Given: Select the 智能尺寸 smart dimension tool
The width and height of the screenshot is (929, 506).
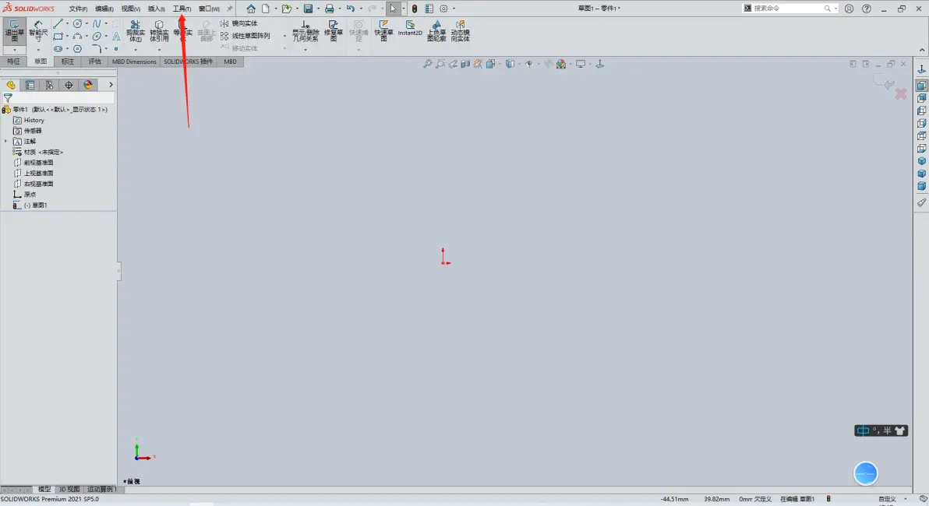Looking at the screenshot, I should pyautogui.click(x=38, y=31).
